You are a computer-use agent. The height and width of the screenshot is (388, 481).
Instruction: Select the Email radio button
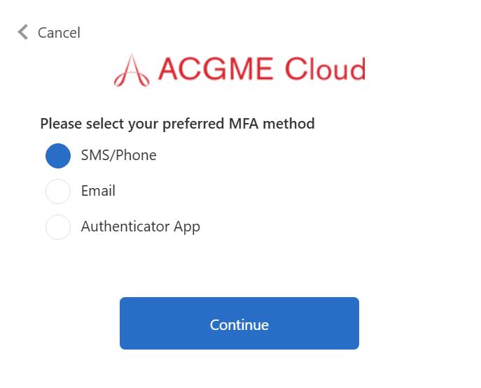[x=58, y=192]
